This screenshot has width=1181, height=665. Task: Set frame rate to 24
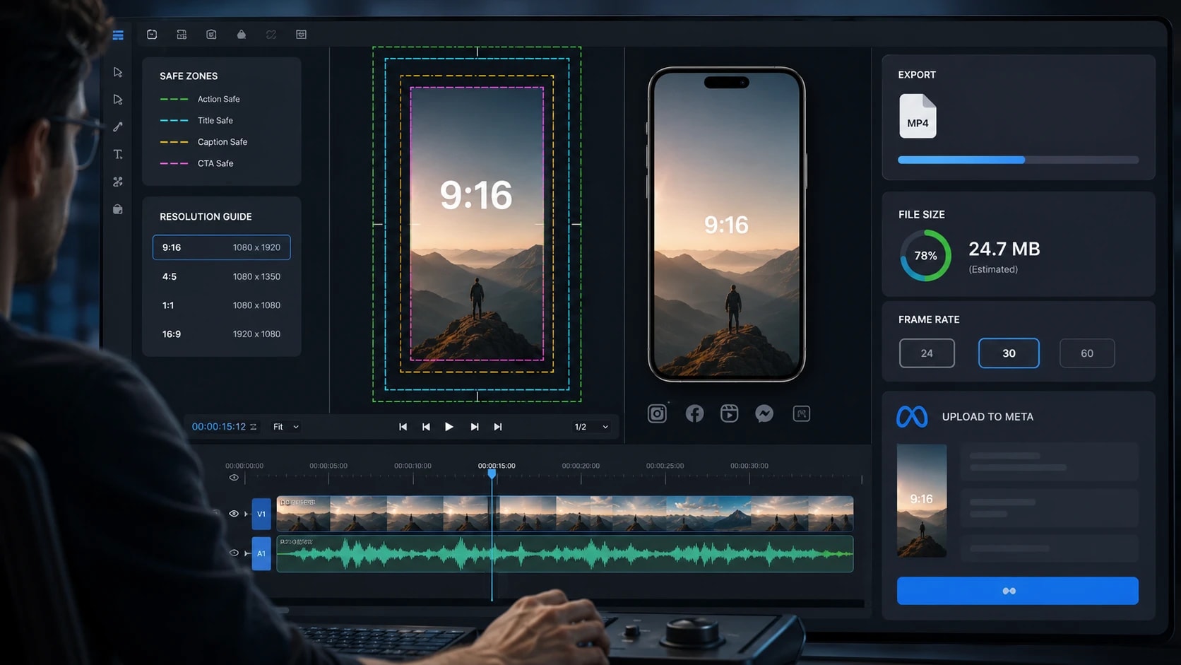tap(927, 353)
